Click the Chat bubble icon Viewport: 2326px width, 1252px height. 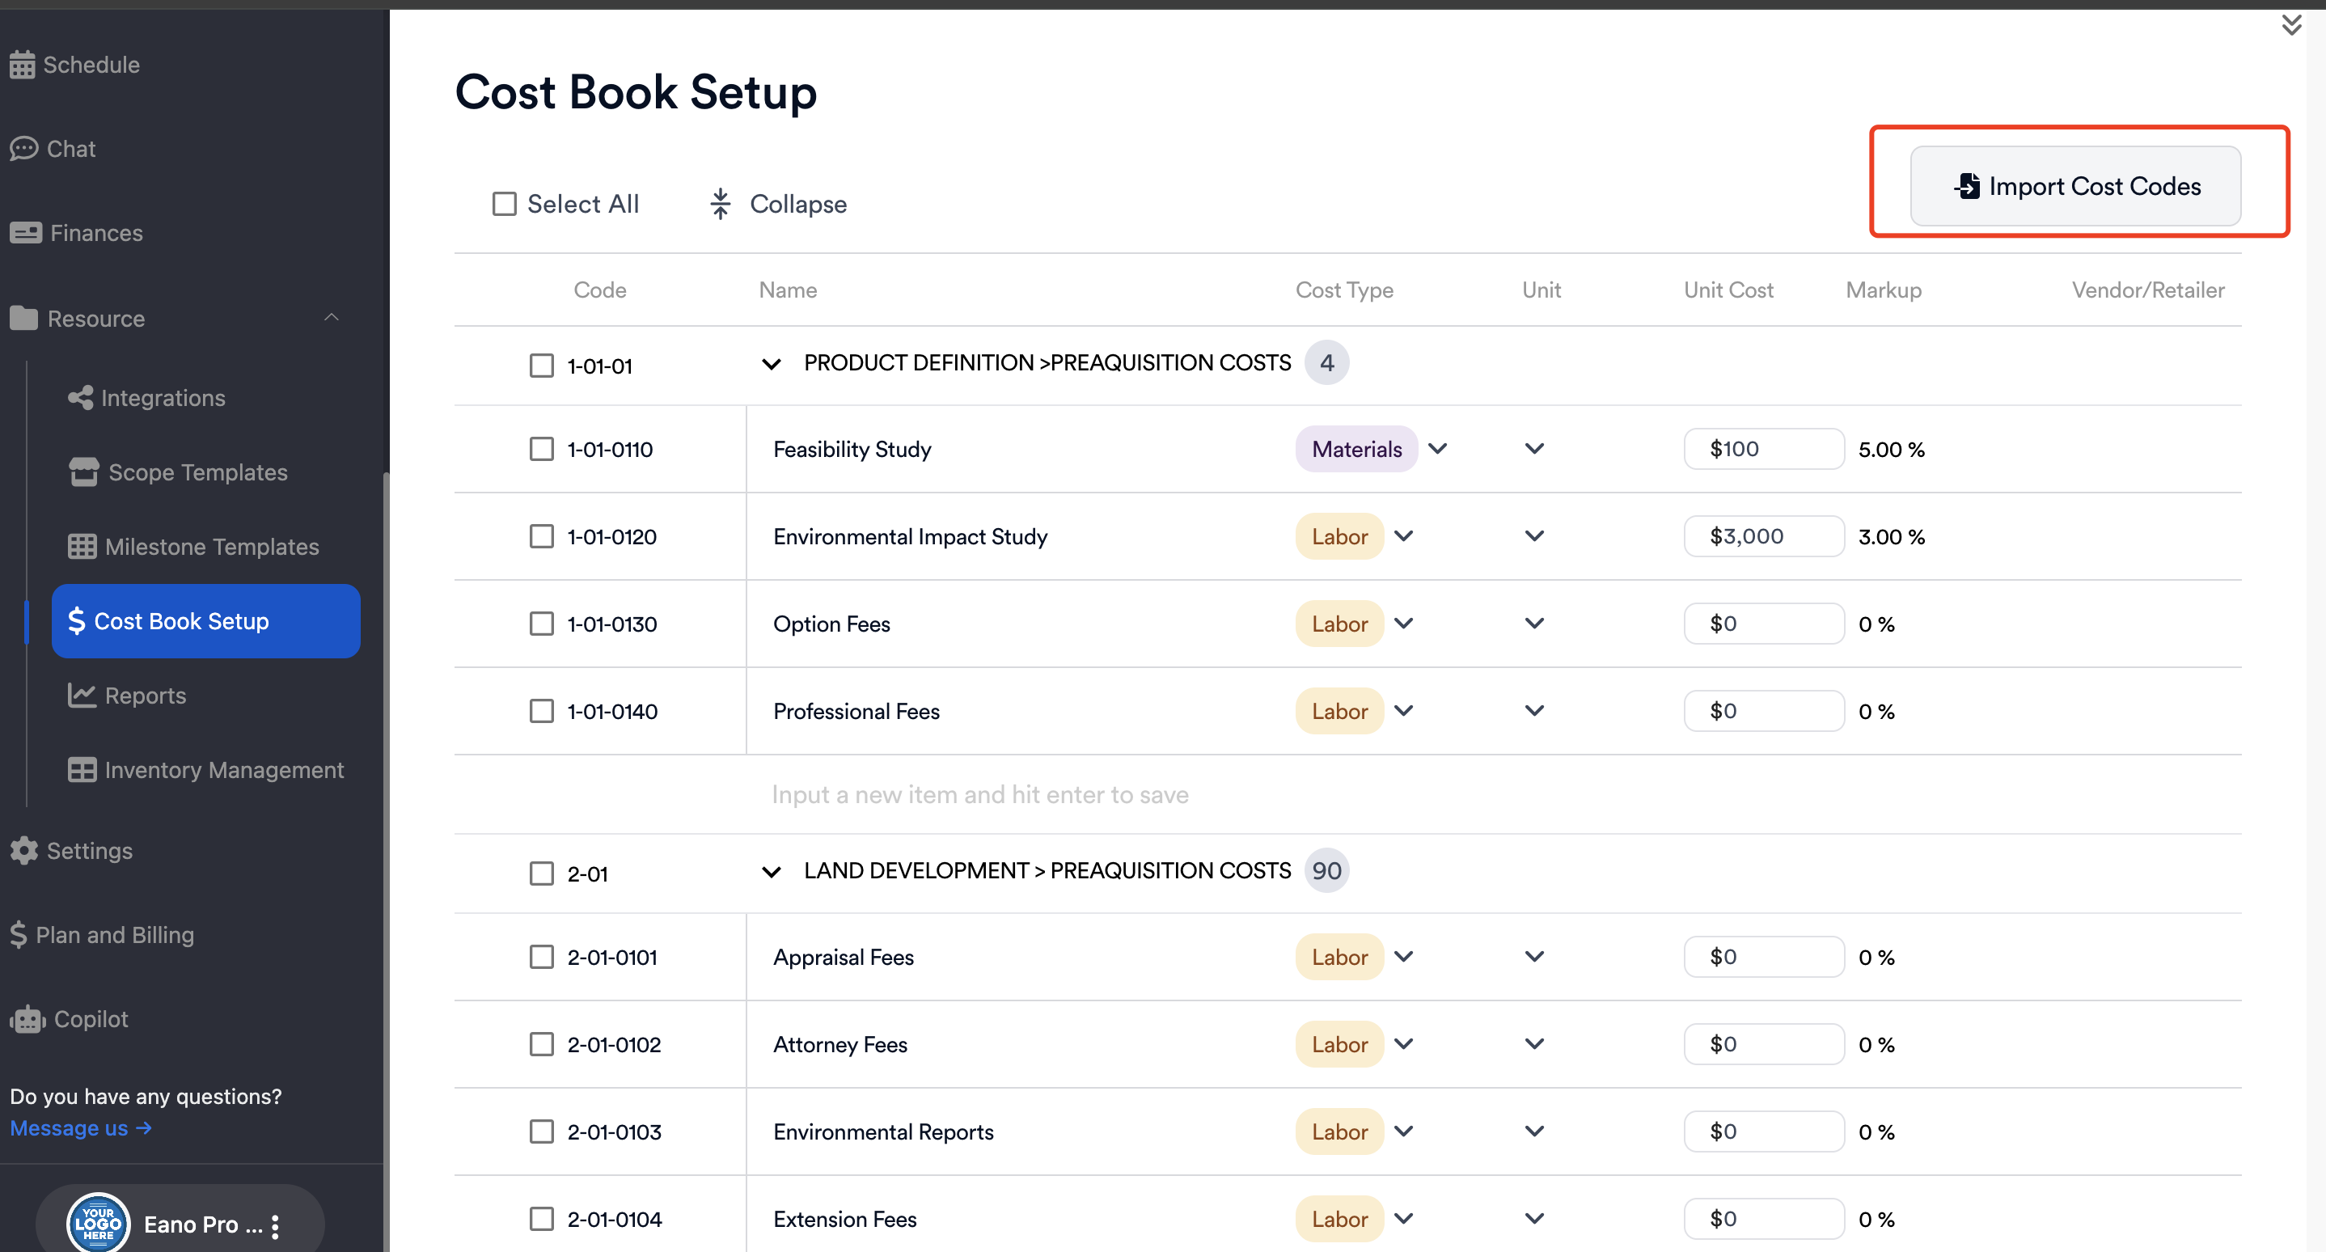[x=24, y=148]
